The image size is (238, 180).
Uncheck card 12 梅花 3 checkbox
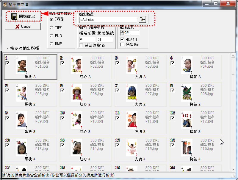tap(172, 118)
